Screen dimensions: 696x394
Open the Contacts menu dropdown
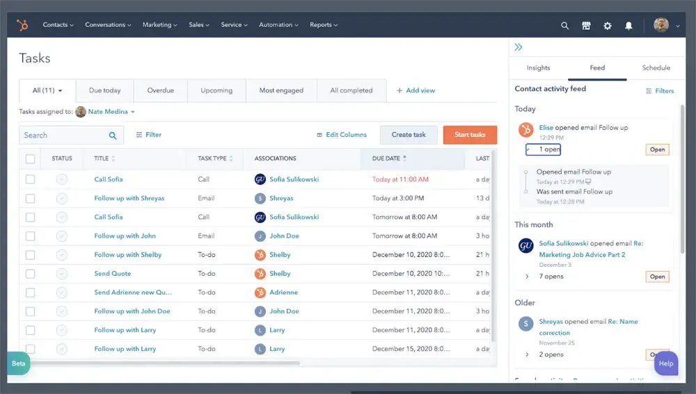[x=58, y=25]
